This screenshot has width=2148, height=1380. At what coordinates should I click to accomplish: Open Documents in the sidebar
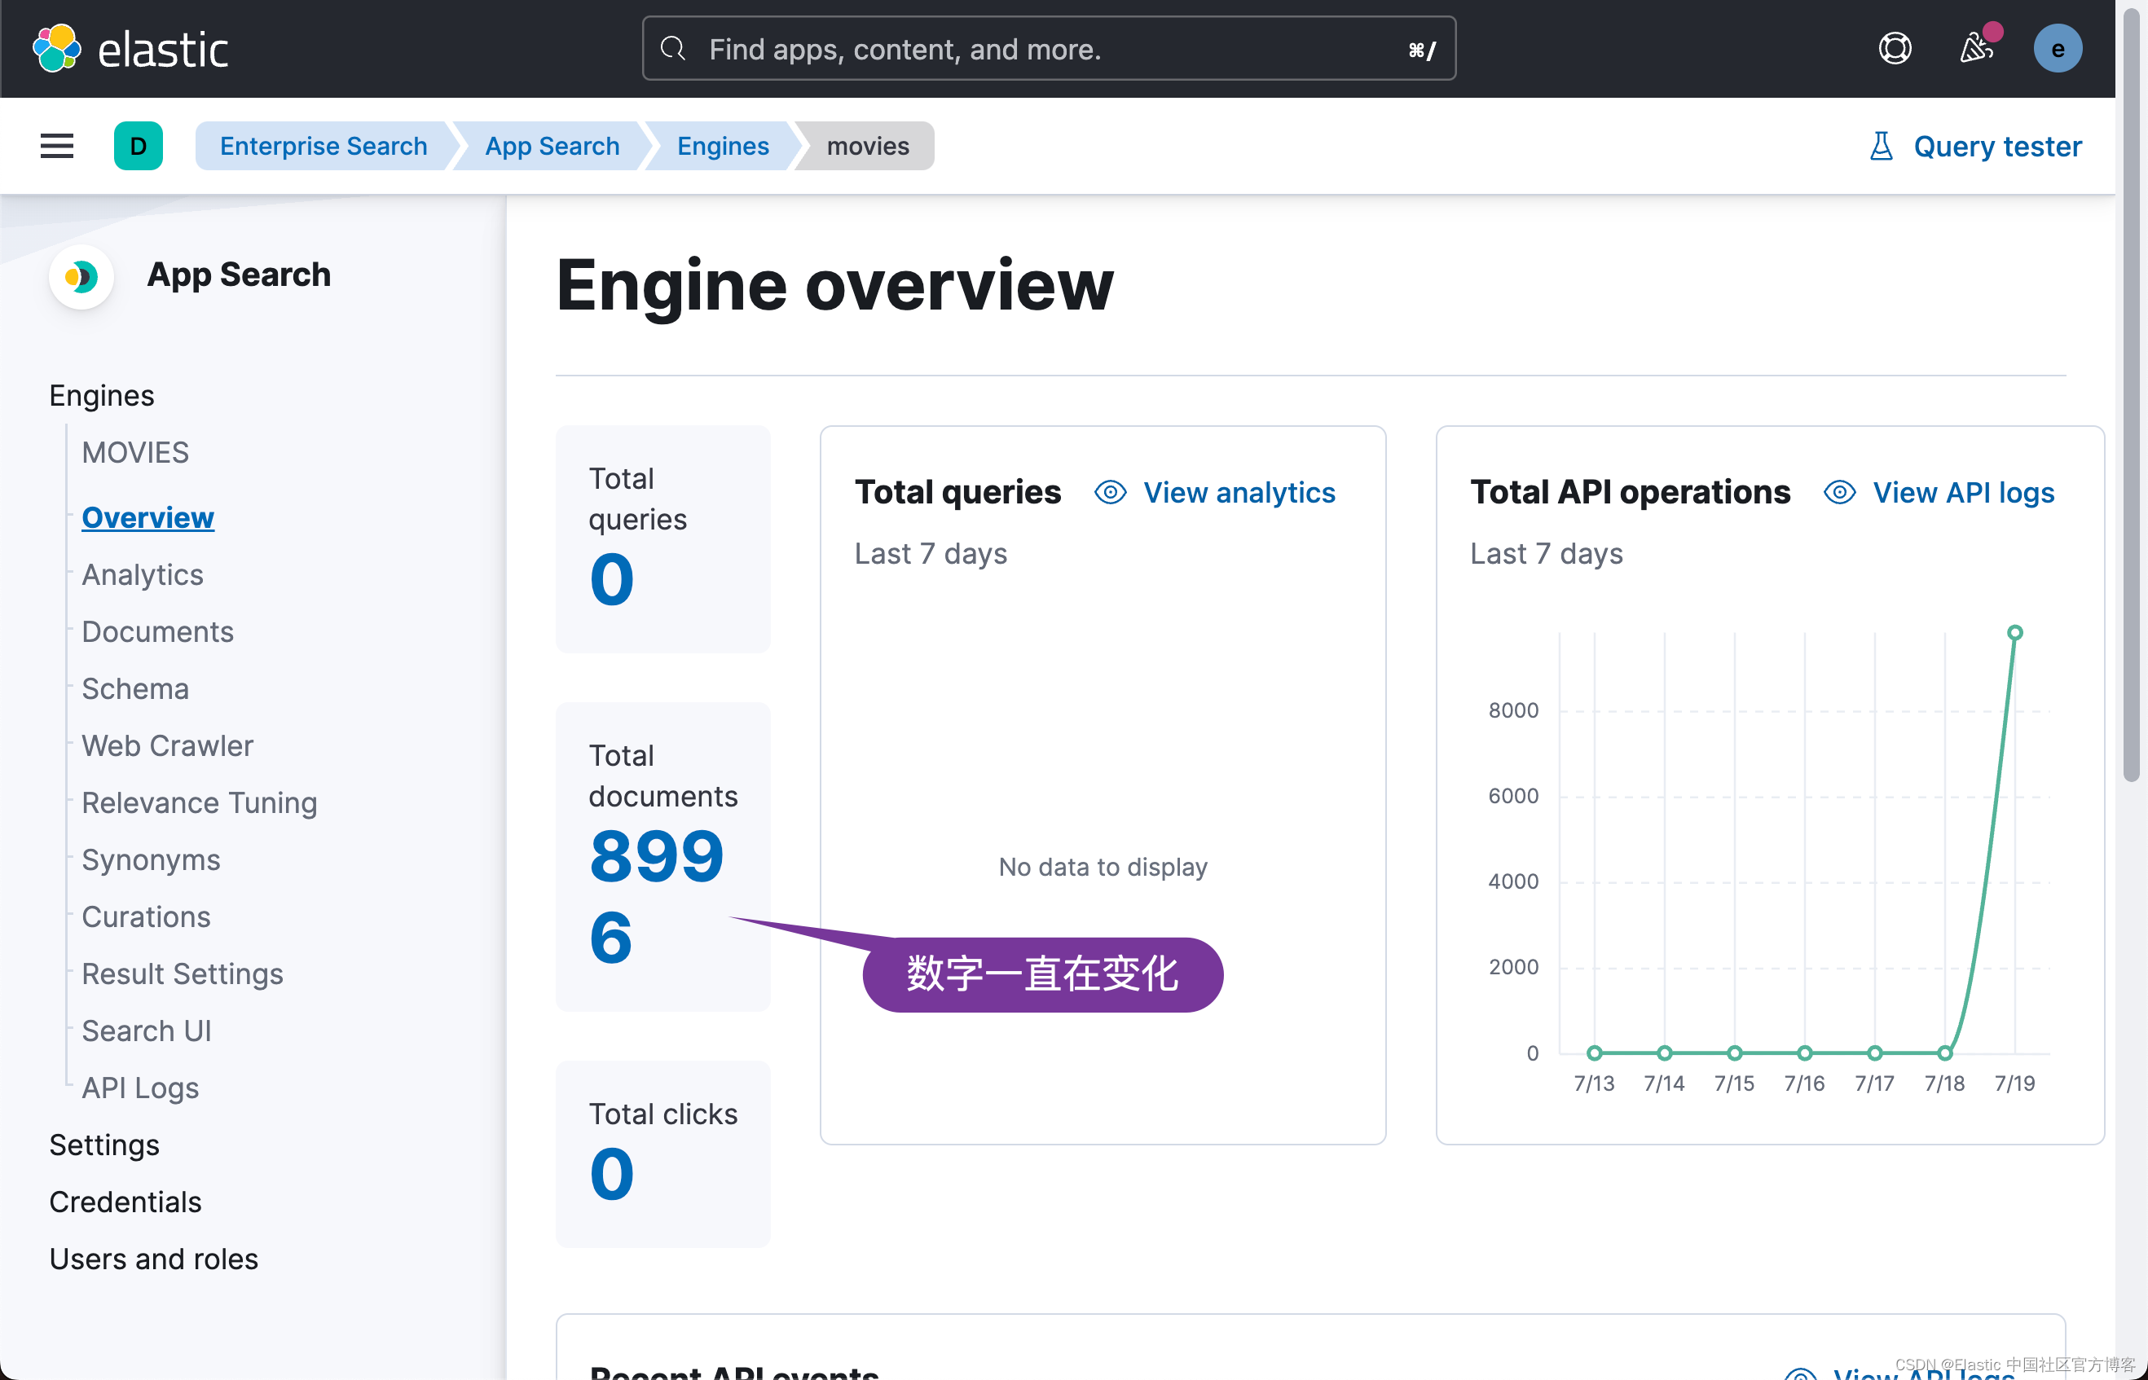pos(158,632)
